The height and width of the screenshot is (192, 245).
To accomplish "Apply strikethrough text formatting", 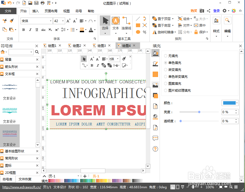I will [x=43, y=30].
